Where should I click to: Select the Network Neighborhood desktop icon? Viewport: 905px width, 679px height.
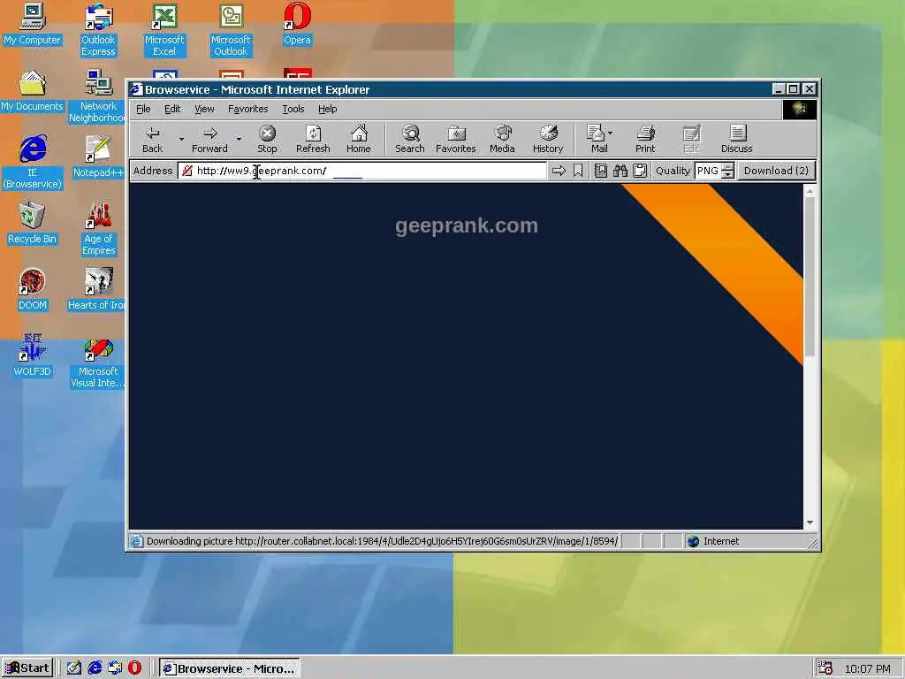97,96
